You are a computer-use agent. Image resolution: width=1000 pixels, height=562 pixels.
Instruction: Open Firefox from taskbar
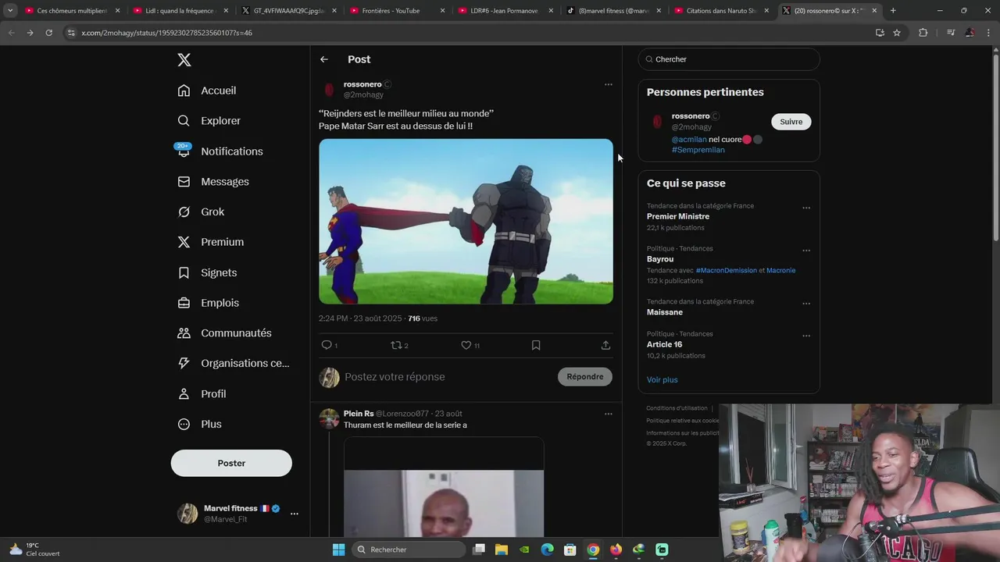[616, 550]
